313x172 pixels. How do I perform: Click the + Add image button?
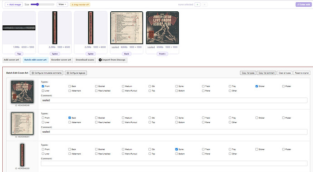14,5
